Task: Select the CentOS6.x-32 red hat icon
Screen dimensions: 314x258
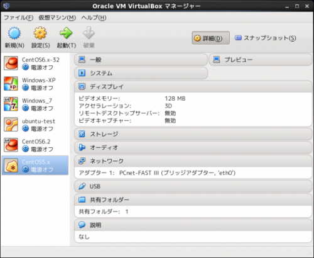Action: pos(11,63)
